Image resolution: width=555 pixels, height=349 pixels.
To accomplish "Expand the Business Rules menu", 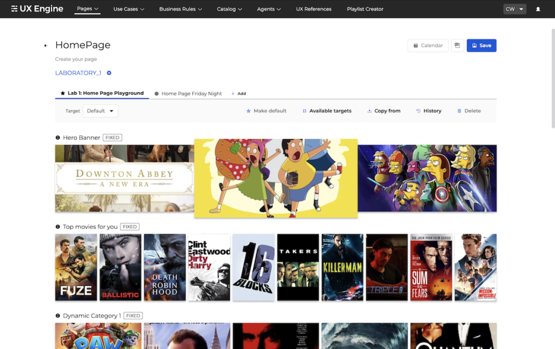I will [x=180, y=9].
